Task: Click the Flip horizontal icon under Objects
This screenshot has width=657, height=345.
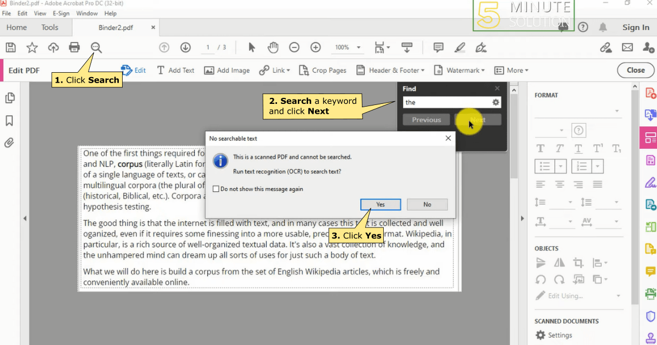Action: point(559,263)
